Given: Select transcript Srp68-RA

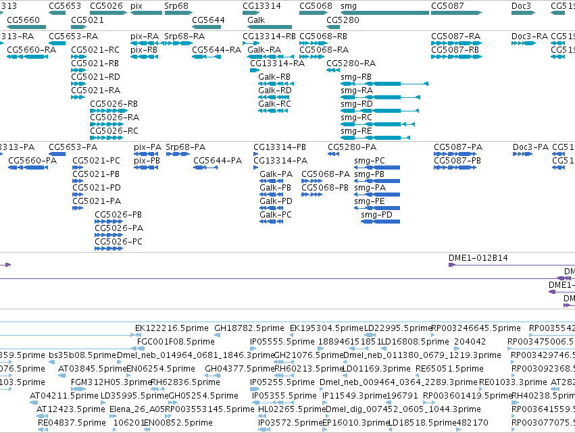Looking at the screenshot, I should click(x=178, y=43).
